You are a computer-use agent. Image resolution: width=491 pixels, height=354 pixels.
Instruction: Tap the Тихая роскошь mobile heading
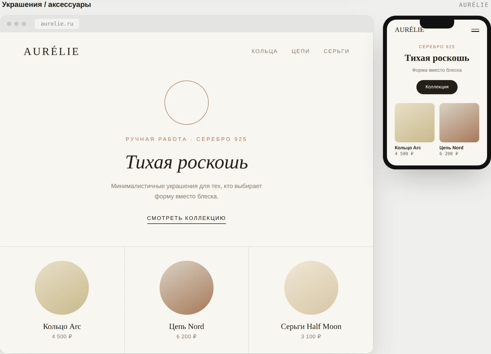437,58
